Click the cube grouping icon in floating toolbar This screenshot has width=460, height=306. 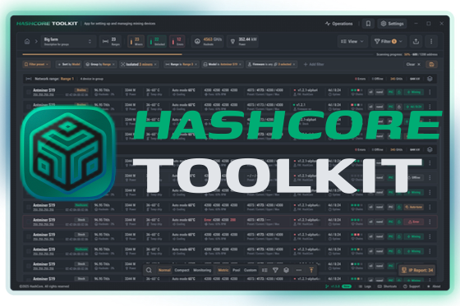click(x=287, y=270)
